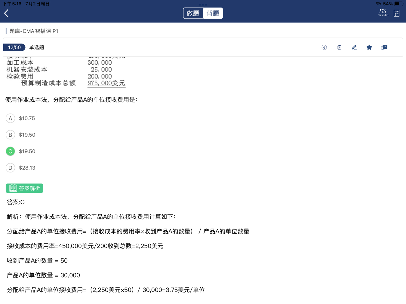
Task: Open the answer sheet list icon
Action: click(396, 13)
